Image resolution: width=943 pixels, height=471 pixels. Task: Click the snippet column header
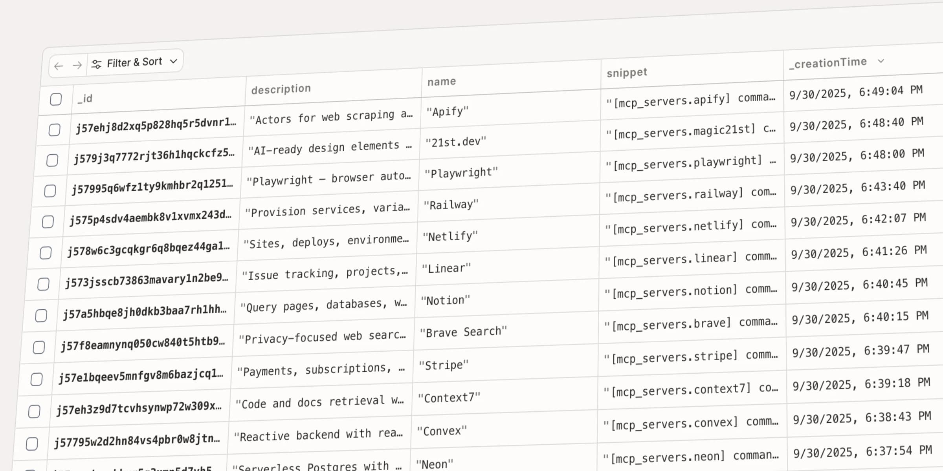(627, 73)
